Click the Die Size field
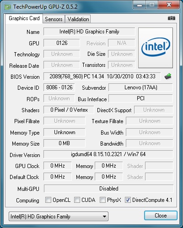This screenshot has width=183, height=228. point(122,54)
